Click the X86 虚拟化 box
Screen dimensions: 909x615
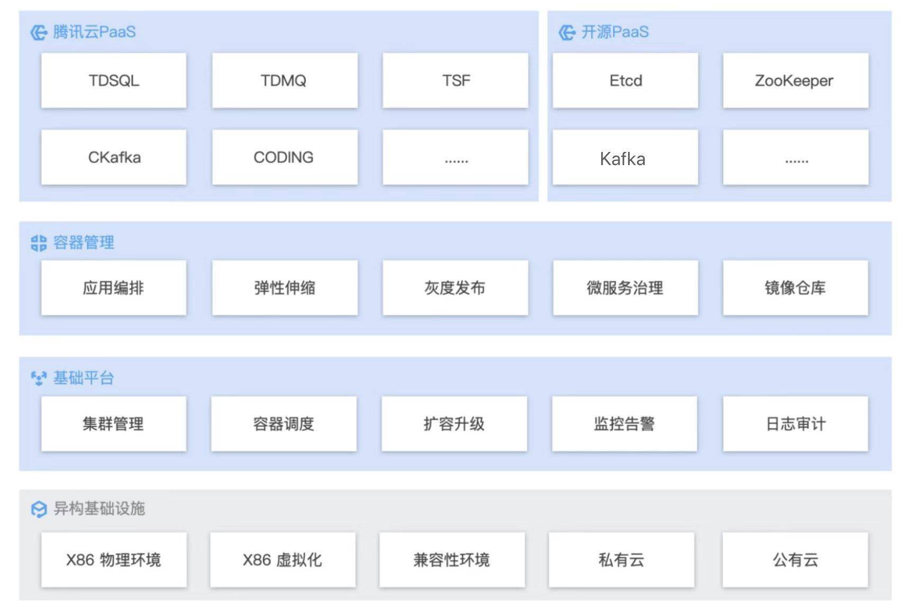tap(283, 560)
